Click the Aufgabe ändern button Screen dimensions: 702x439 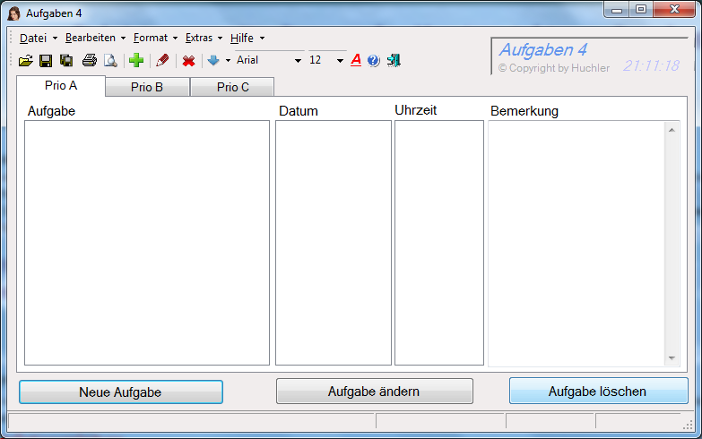[x=374, y=392]
